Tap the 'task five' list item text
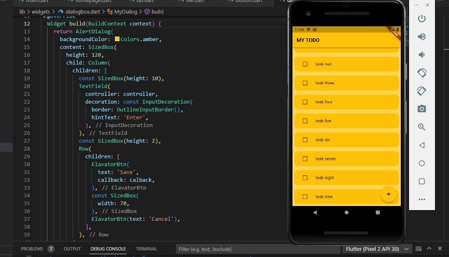 point(323,121)
